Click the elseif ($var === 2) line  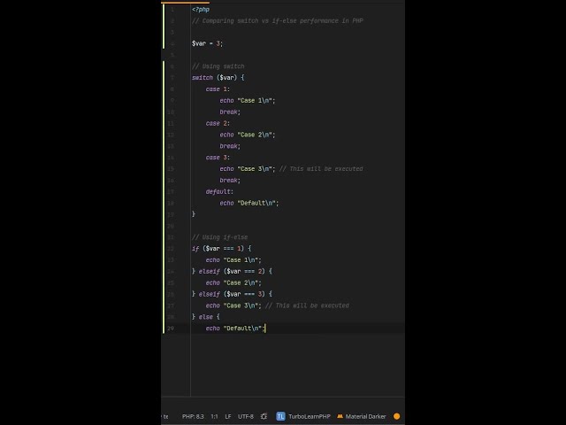tap(232, 271)
